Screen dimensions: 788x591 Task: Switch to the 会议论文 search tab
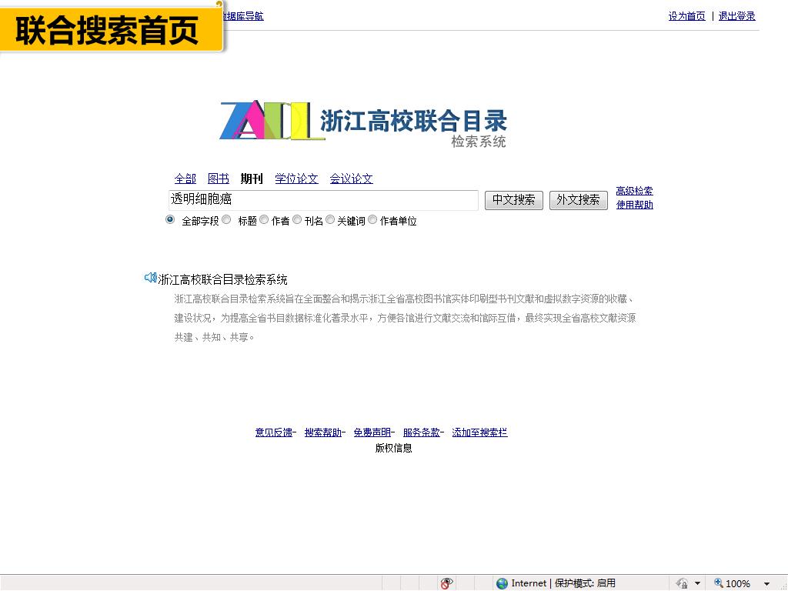pos(351,179)
